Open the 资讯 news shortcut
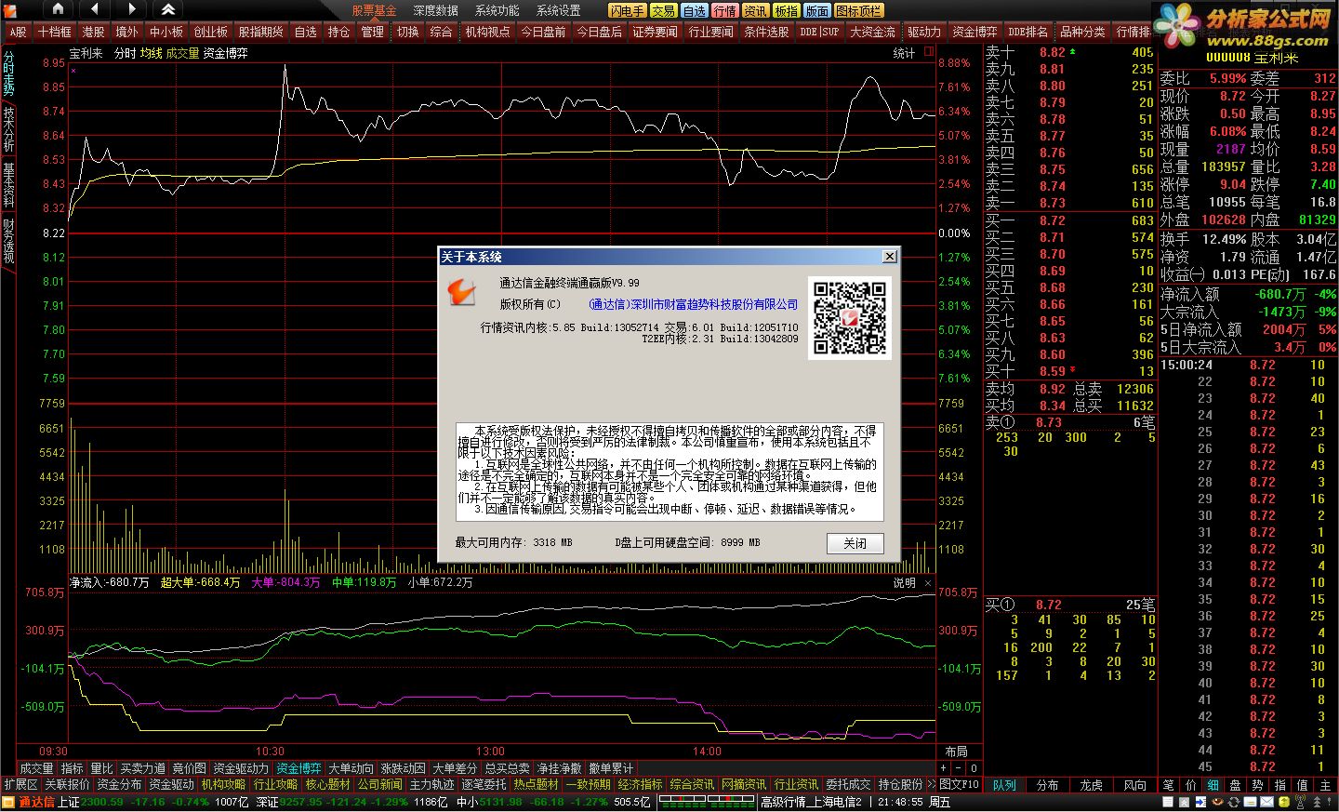The image size is (1339, 812). pyautogui.click(x=756, y=10)
